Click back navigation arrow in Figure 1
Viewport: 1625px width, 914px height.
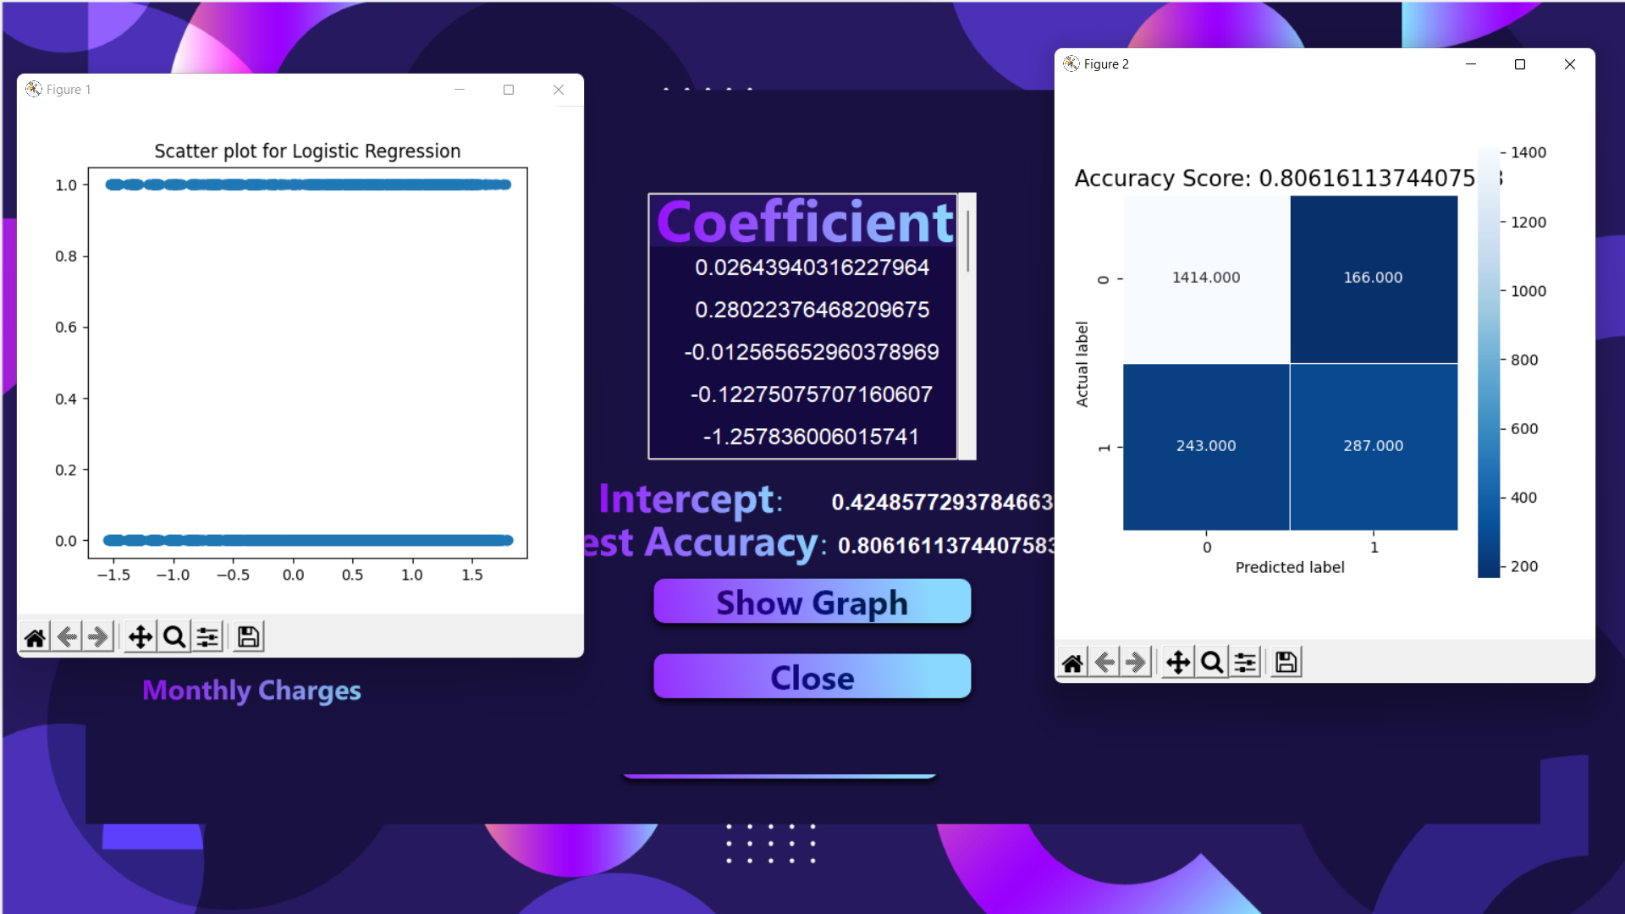click(x=67, y=637)
